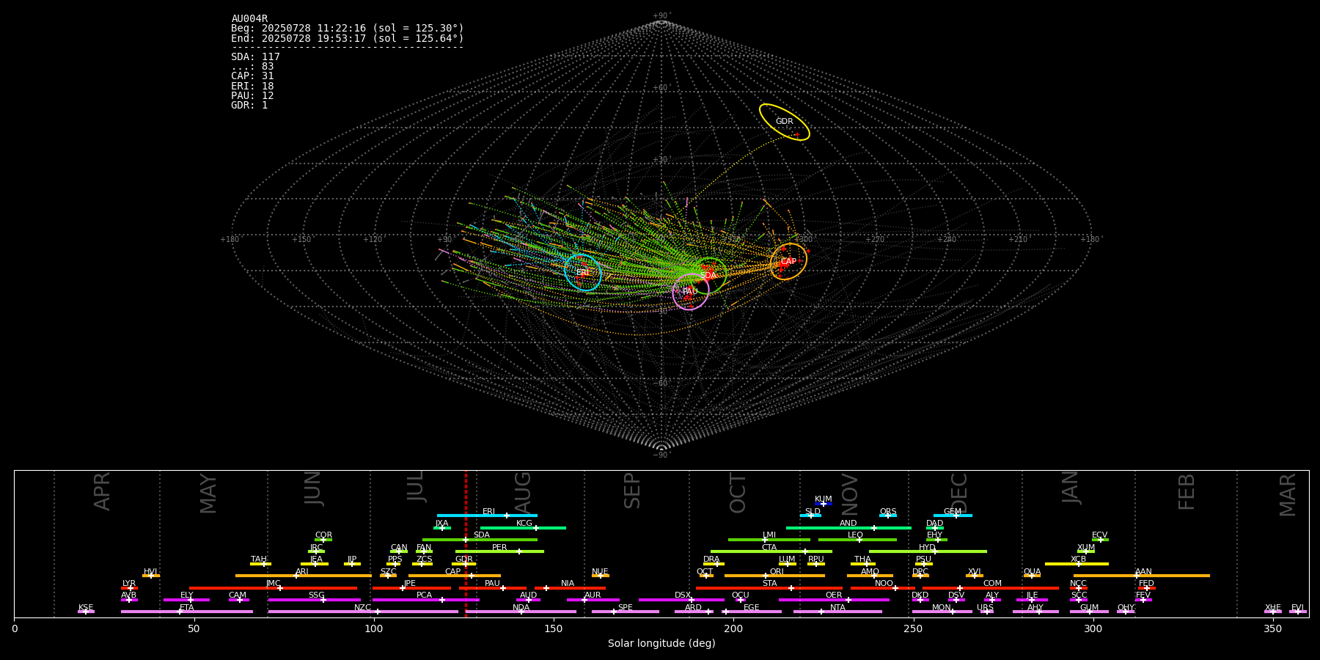1320x660 pixels.
Task: Click the 'Solar longitude (deg)' axis label
Action: [661, 644]
